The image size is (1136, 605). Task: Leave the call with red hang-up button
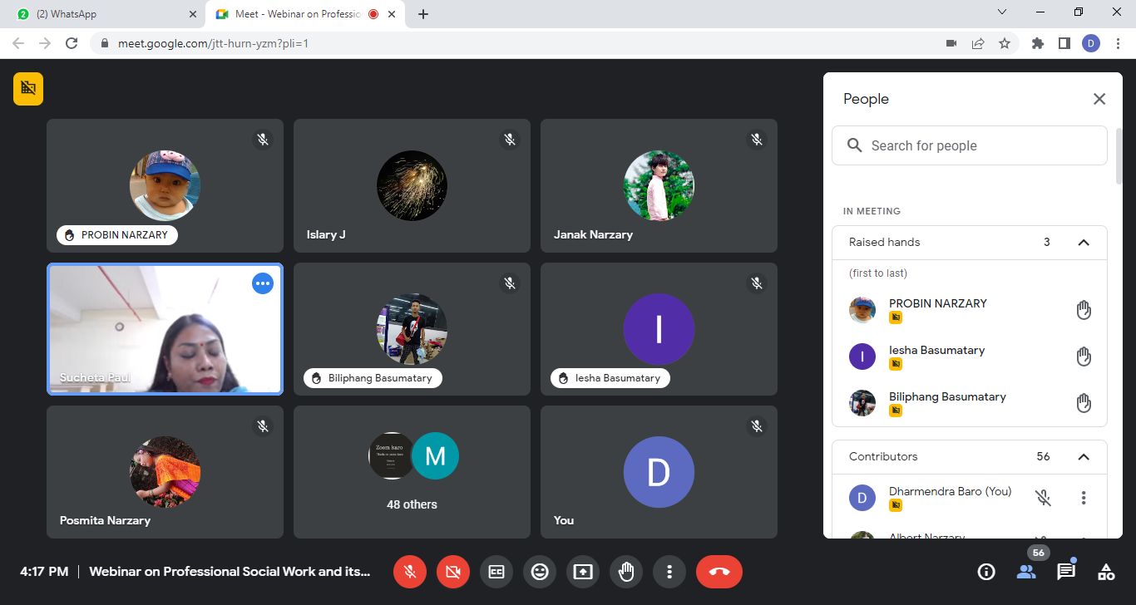[719, 572]
